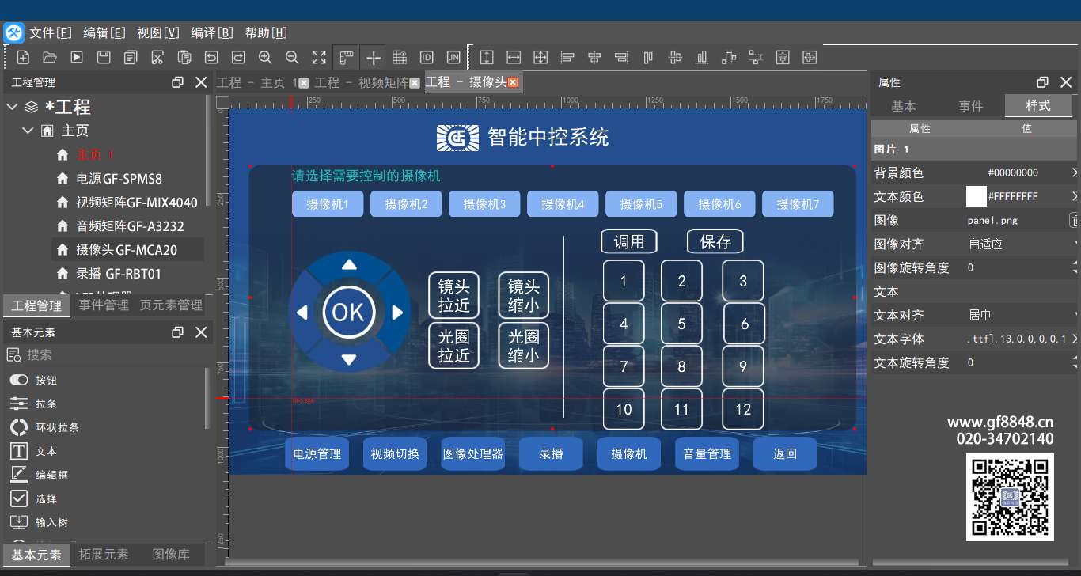Viewport: 1081px width, 576px height.
Task: Collapse the 主页 folder tree arrow
Action: click(28, 131)
